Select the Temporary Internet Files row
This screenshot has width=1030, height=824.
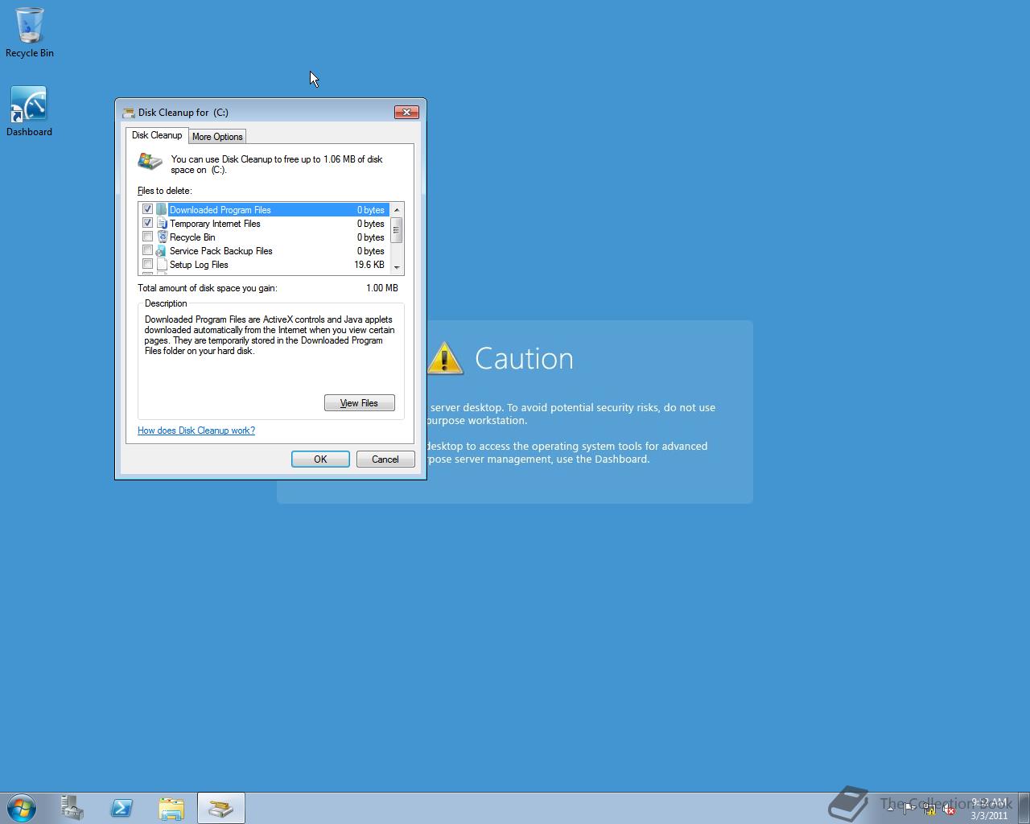[264, 224]
